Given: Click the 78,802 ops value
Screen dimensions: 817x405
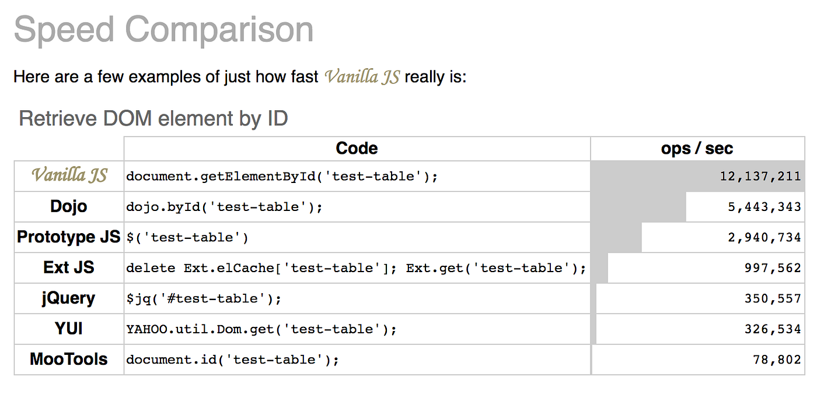Looking at the screenshot, I should point(776,360).
